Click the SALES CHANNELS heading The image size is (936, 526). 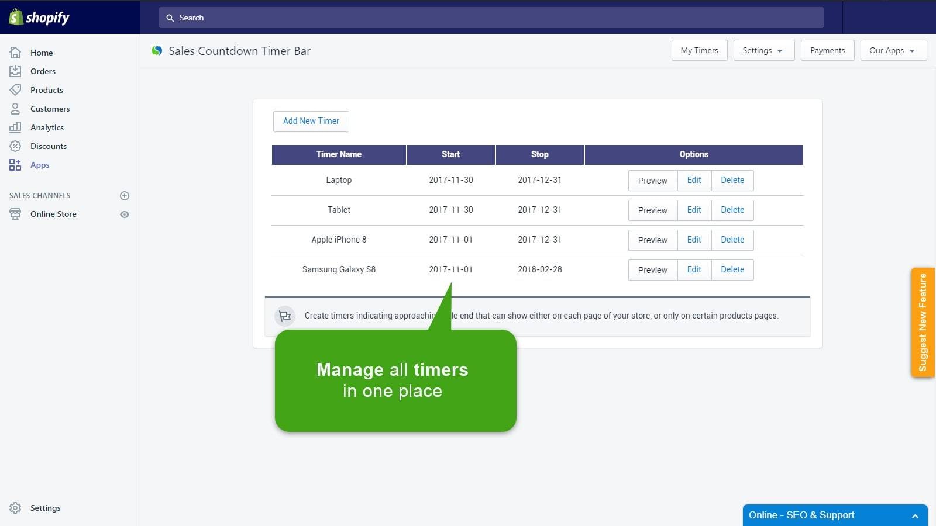[40, 196]
